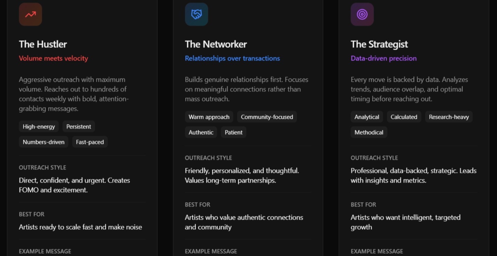
Task: Select The Networker card title
Action: coord(216,44)
